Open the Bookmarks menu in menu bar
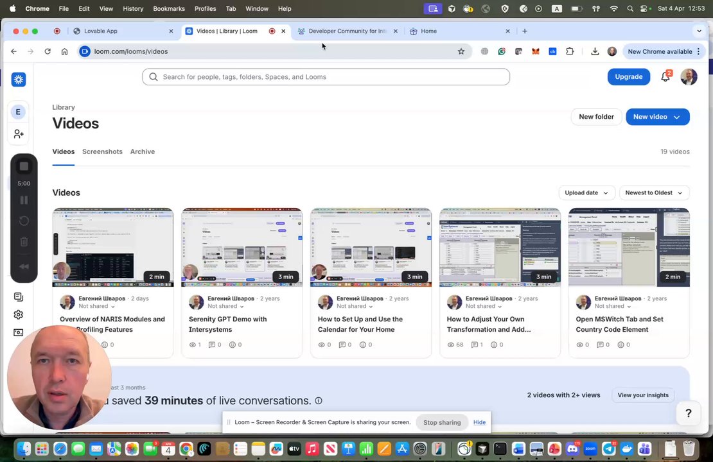713x462 pixels. click(169, 8)
